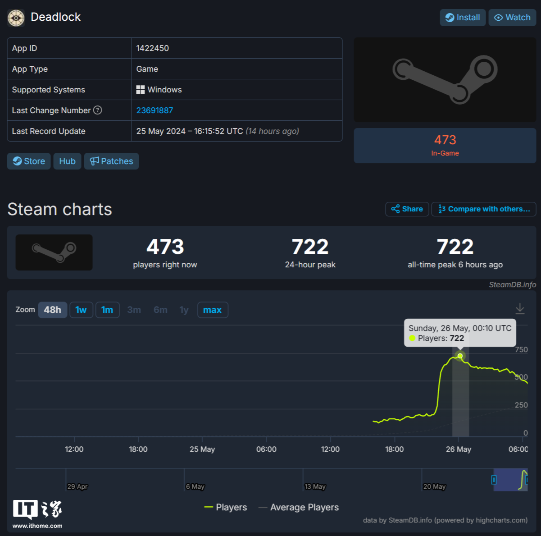Click the chart download icon
This screenshot has width=541, height=536.
520,309
